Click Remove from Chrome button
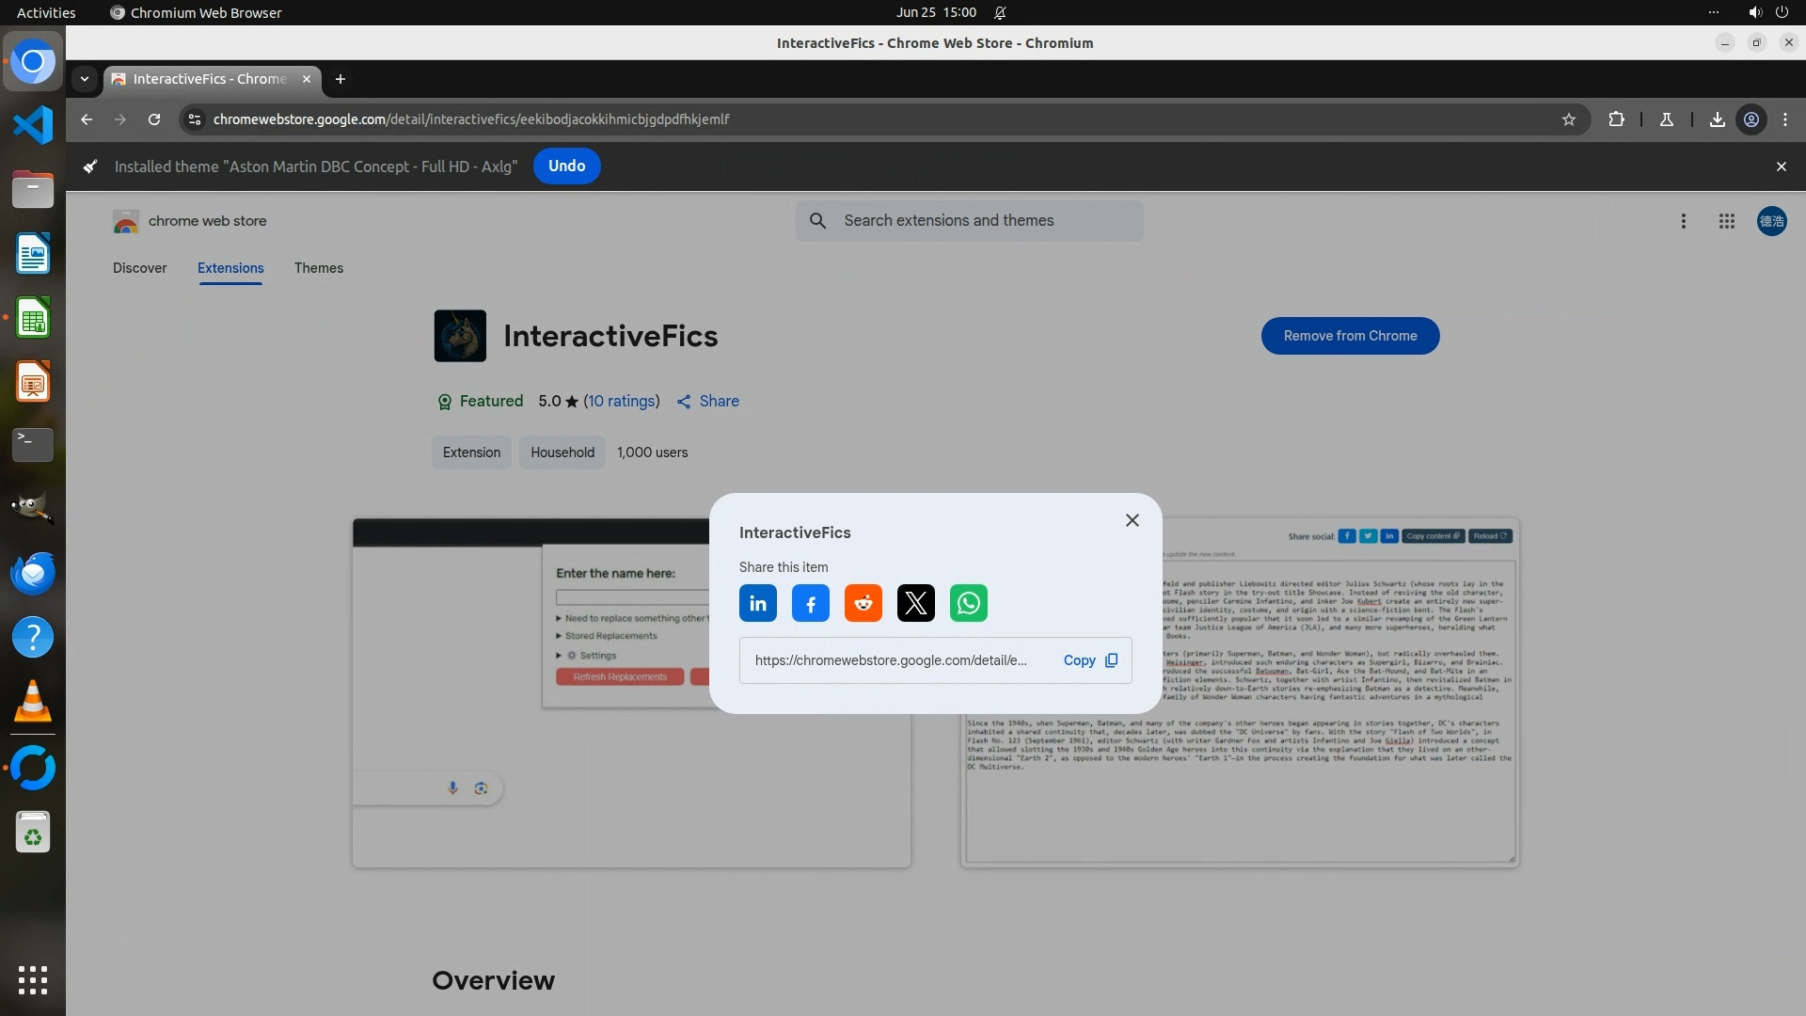The height and width of the screenshot is (1016, 1806). click(1350, 336)
